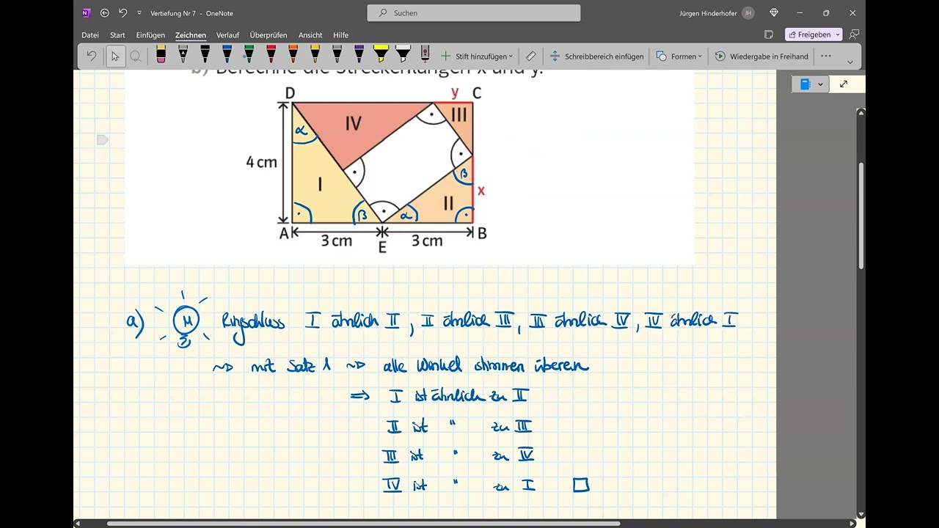
Task: Open the OneNote app icon menu
Action: pos(86,13)
